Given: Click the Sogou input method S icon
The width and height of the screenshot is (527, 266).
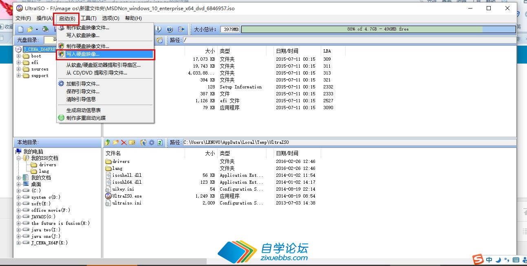Looking at the screenshot, I should tap(478, 260).
